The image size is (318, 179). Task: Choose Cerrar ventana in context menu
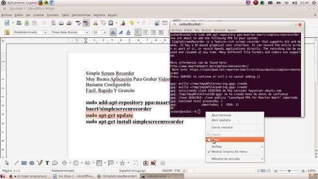click(235, 127)
